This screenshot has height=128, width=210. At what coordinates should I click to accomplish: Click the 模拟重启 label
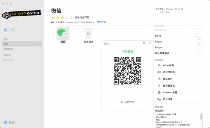click(x=168, y=79)
